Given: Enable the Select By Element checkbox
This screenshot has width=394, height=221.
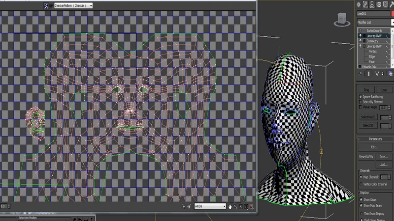Looking at the screenshot, I should (x=361, y=102).
